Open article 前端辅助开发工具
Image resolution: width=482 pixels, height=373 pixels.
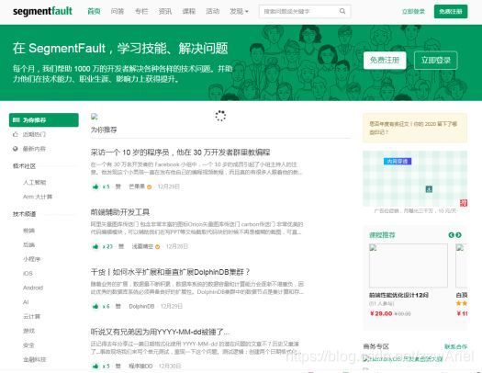[120, 212]
